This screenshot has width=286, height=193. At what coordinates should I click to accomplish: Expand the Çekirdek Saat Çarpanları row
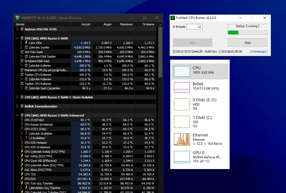point(21,88)
